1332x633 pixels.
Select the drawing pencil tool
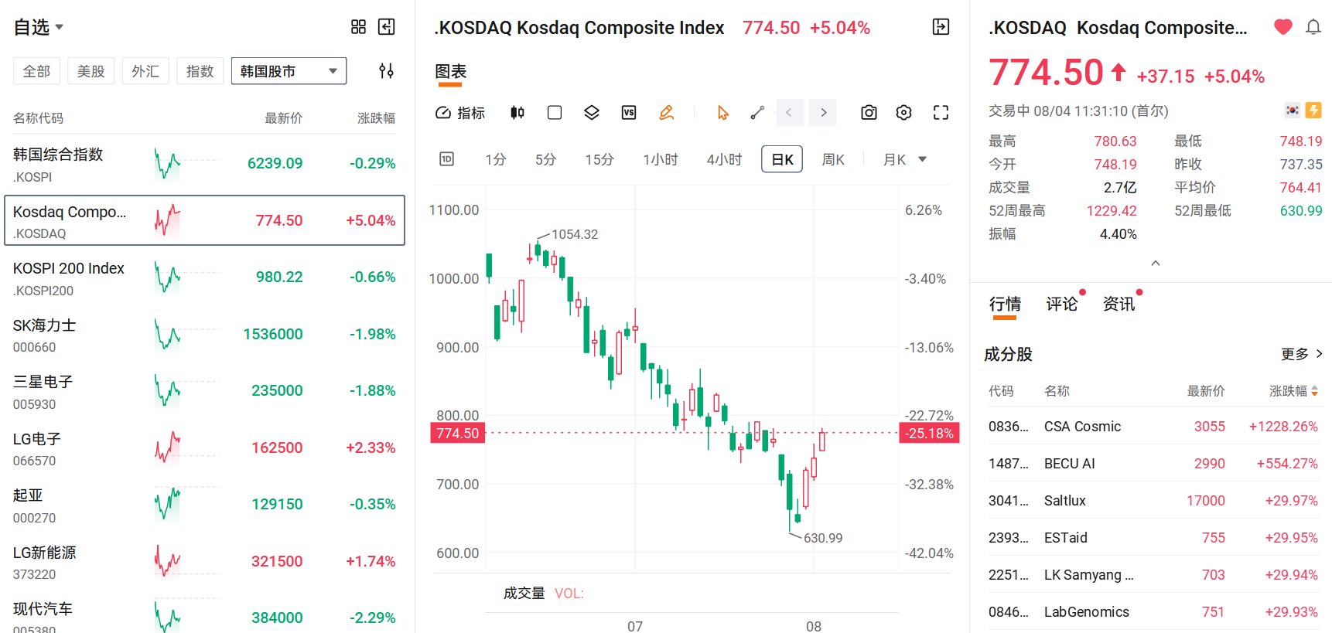tap(666, 113)
